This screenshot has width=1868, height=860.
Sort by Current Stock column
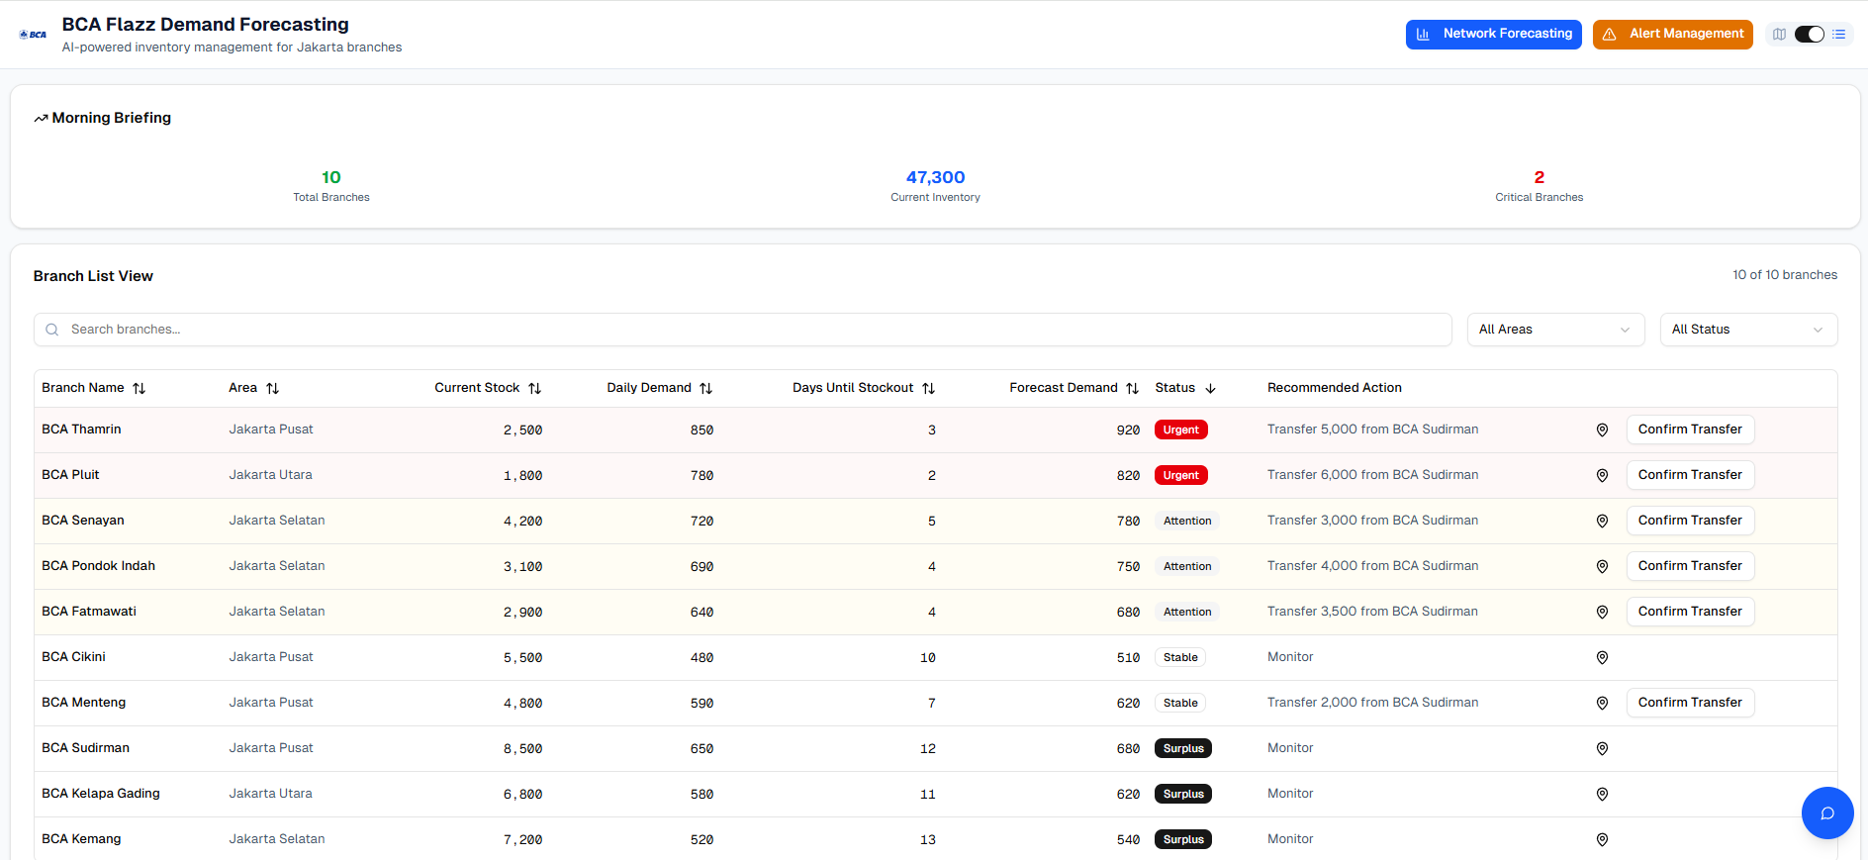coord(488,388)
